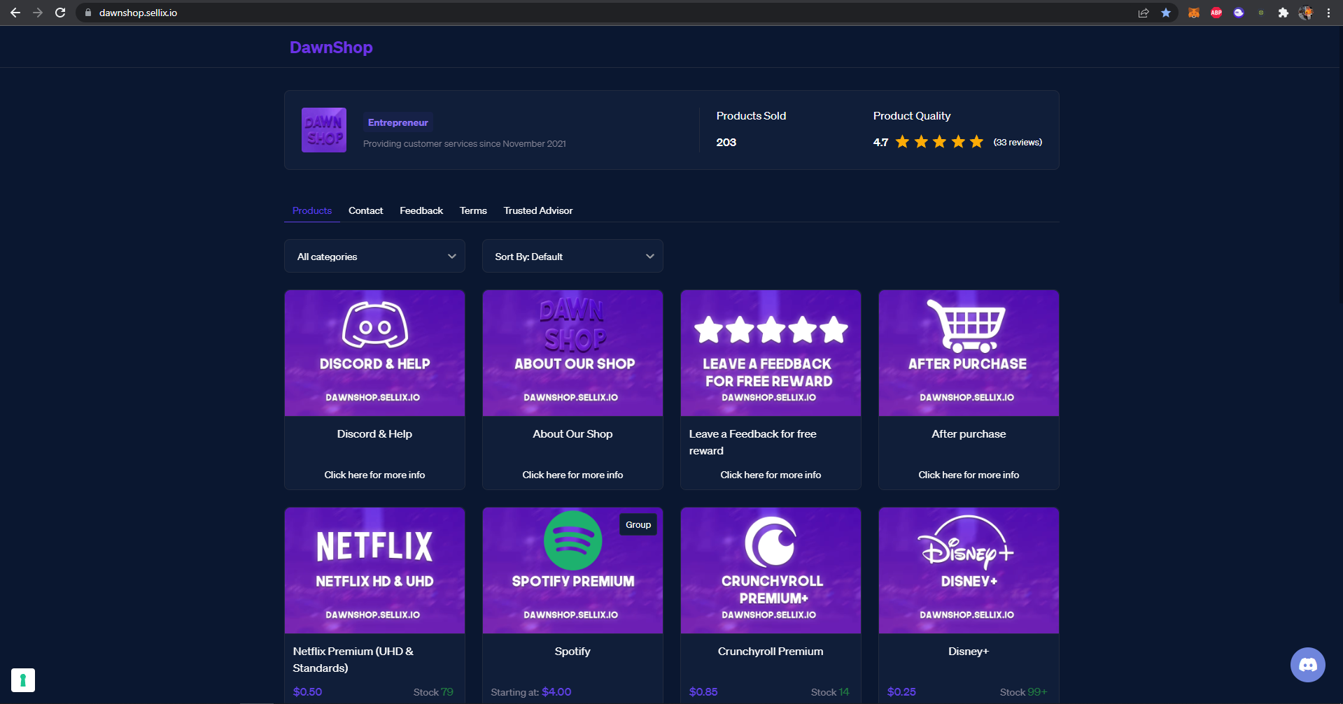Select the Products tab

tap(312, 210)
